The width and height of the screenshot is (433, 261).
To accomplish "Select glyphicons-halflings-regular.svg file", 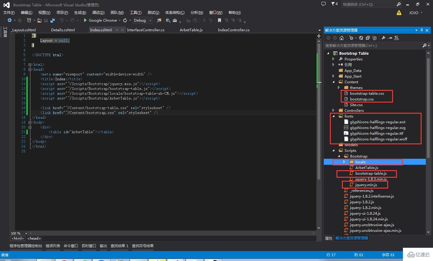I will pos(378,127).
